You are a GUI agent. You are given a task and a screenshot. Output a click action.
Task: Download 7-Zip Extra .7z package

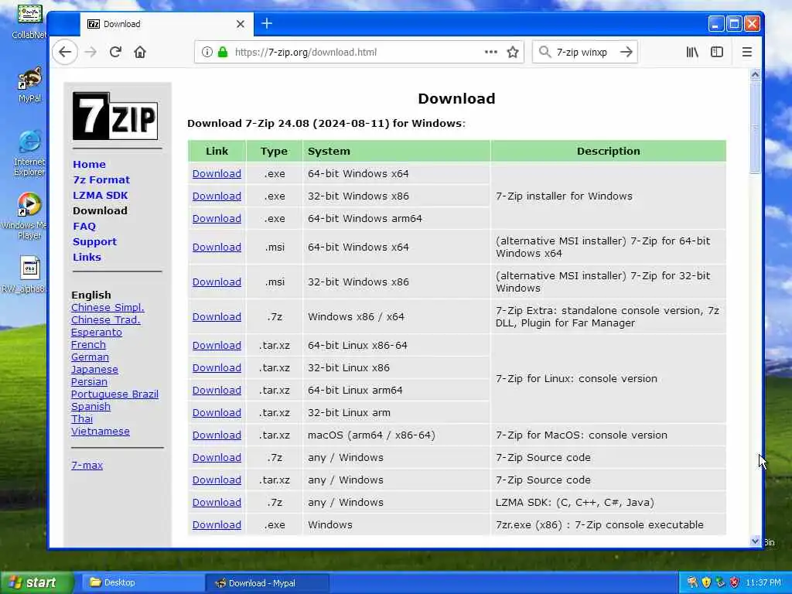coord(217,316)
